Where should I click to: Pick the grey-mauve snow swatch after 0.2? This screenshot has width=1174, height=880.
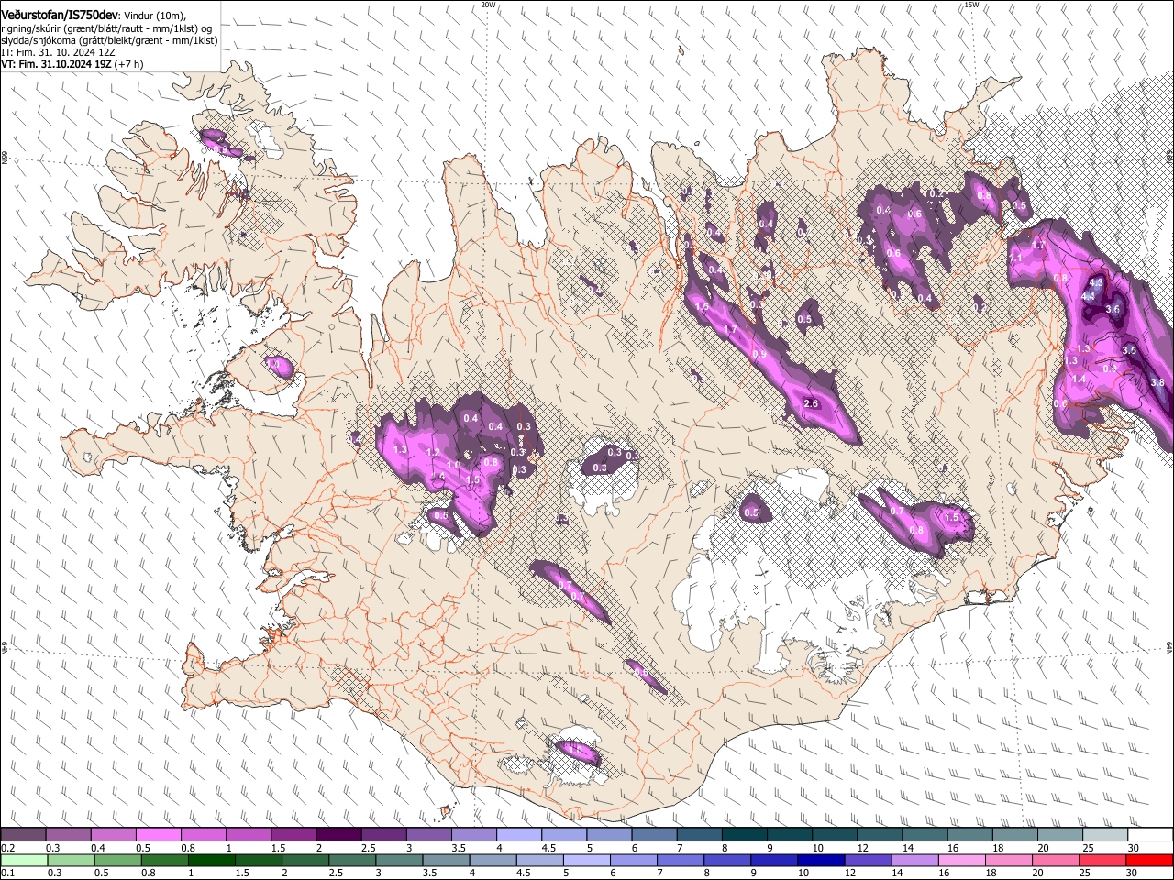23,835
